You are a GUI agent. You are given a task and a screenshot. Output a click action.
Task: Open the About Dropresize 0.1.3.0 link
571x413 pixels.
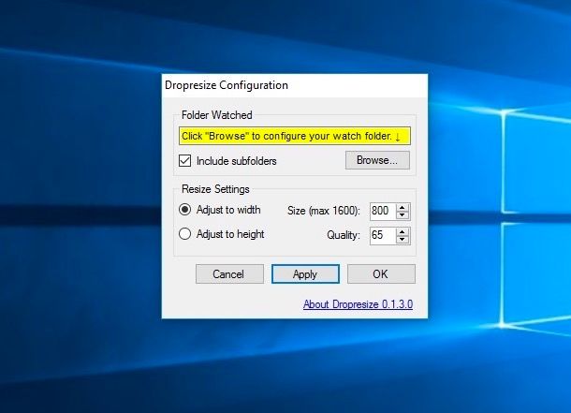(x=358, y=304)
